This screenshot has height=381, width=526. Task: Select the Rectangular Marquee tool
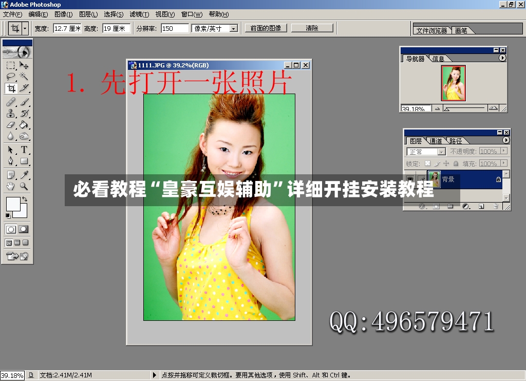(11, 65)
